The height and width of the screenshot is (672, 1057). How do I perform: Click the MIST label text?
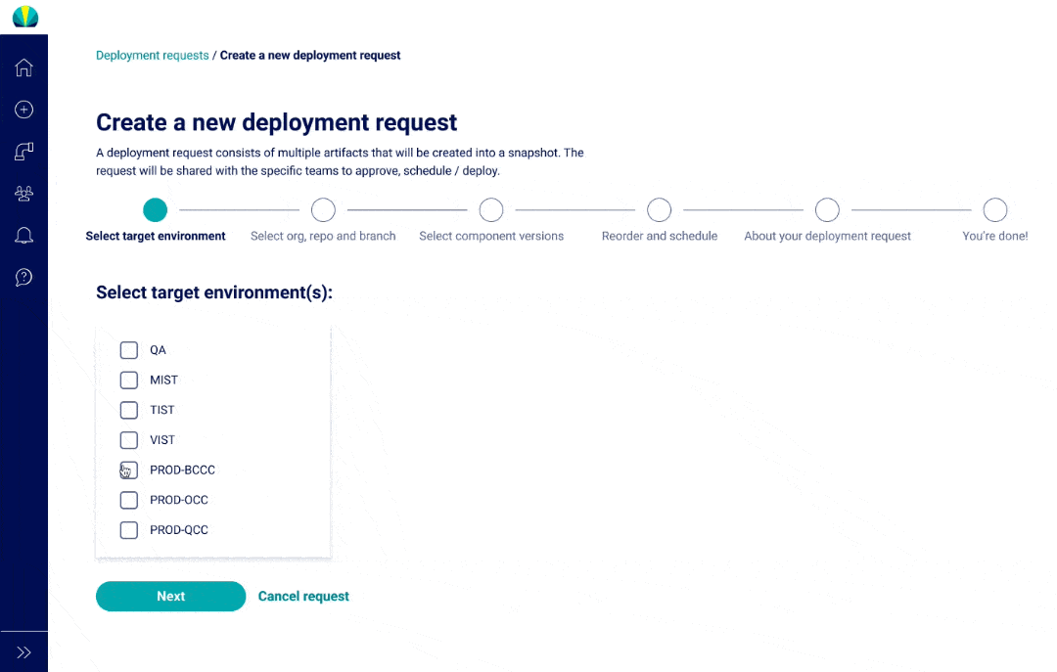click(x=163, y=381)
